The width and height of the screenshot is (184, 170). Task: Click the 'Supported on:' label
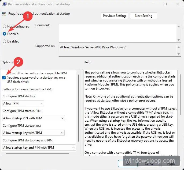[45, 46]
